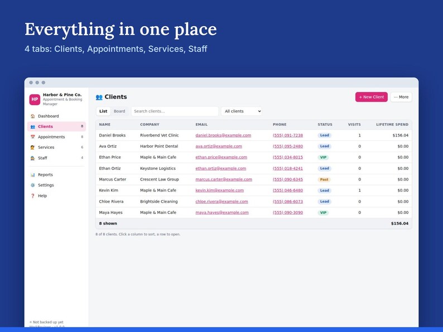Open ethan.ortiz@example.com email link
443x332 pixels.
coord(220,168)
